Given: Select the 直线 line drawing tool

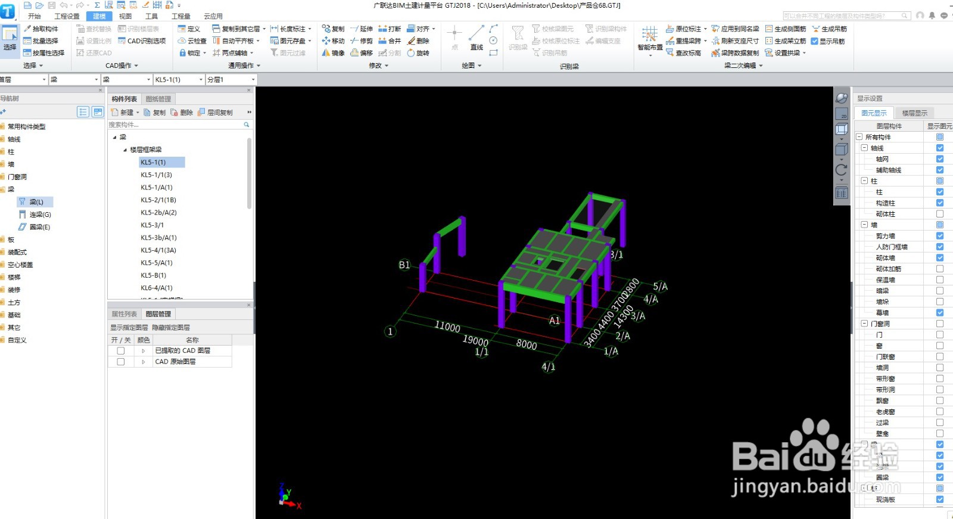Looking at the screenshot, I should click(x=476, y=38).
